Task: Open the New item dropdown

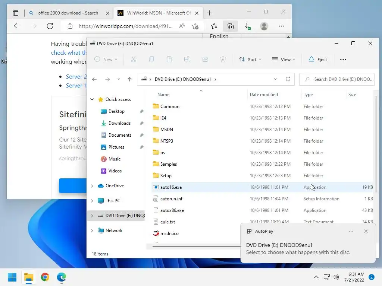Action: pyautogui.click(x=106, y=59)
